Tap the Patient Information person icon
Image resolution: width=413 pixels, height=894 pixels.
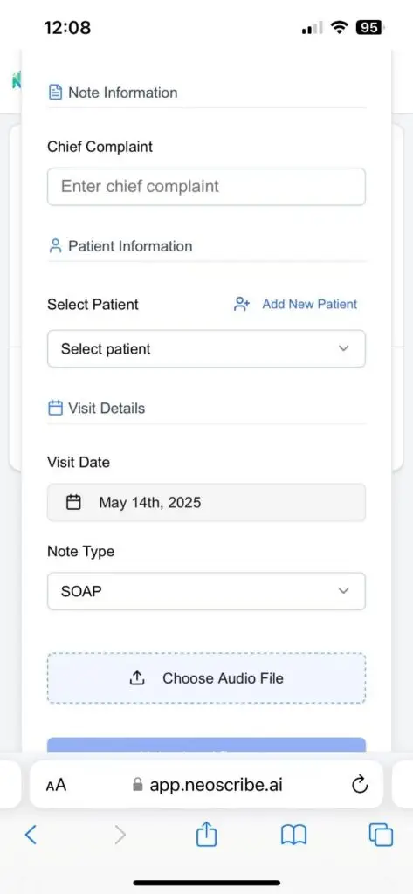coord(55,246)
